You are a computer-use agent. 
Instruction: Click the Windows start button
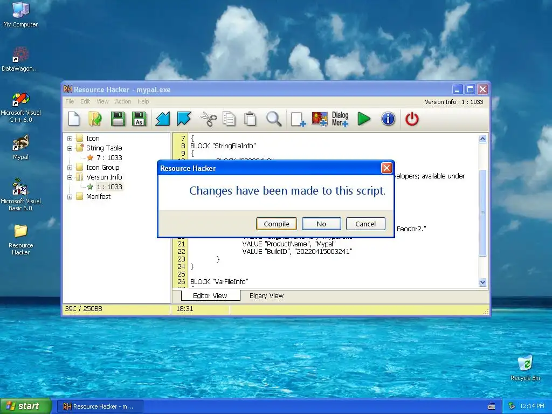click(26, 406)
